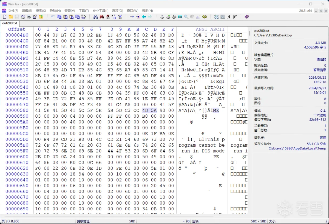Create a new file with the New icon
The image size is (329, 224).
click(5, 17)
